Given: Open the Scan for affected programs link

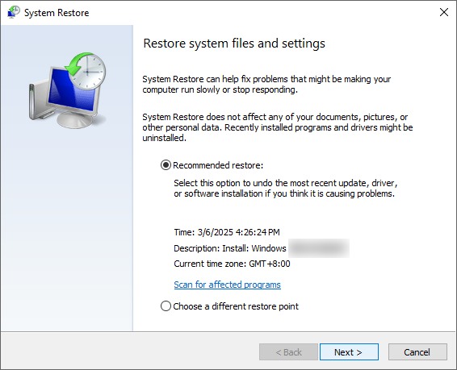Looking at the screenshot, I should tap(228, 285).
